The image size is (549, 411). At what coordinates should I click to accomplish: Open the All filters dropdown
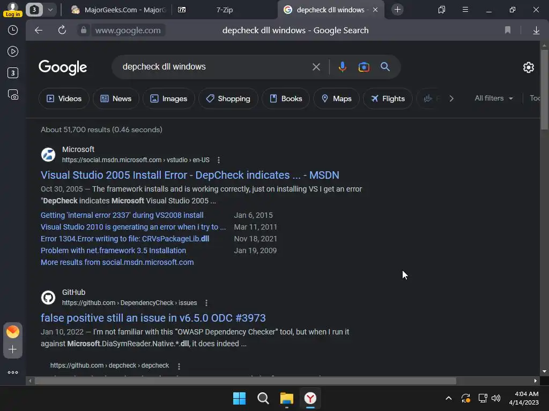pyautogui.click(x=494, y=98)
